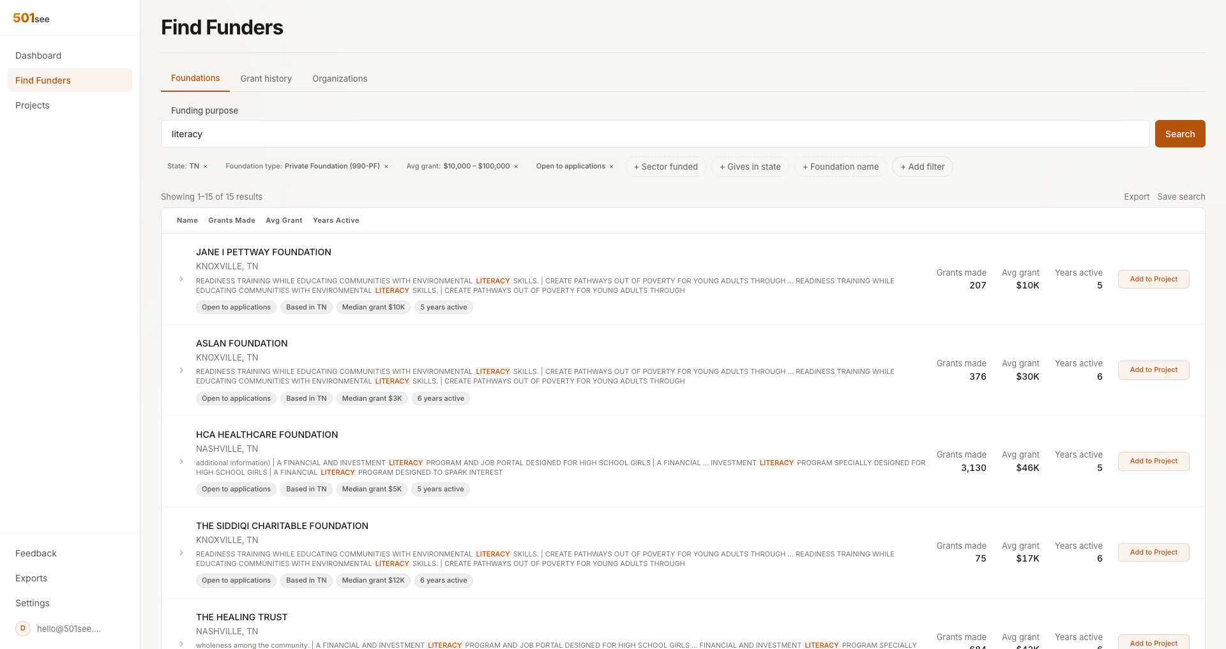Open Find Funders in the sidebar
Image resolution: width=1226 pixels, height=649 pixels.
(x=70, y=80)
